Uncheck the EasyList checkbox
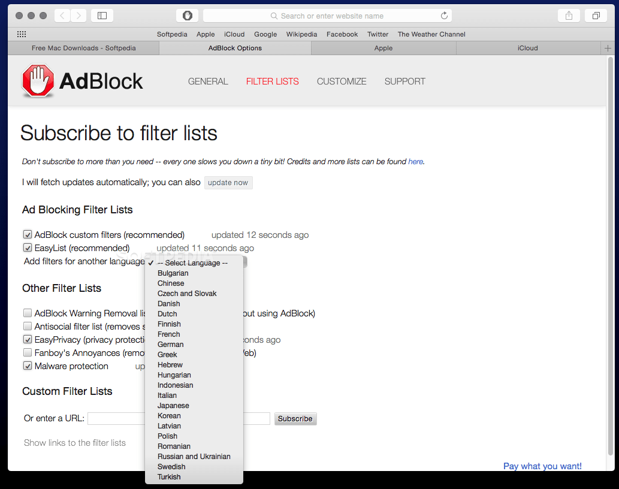Image resolution: width=619 pixels, height=489 pixels. (x=27, y=248)
